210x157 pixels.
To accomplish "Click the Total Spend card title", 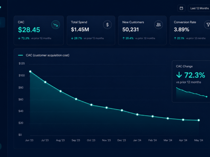I will [x=79, y=22].
